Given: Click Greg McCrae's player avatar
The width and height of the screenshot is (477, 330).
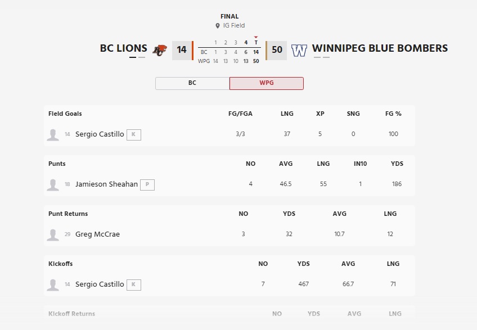Looking at the screenshot, I should click(53, 234).
